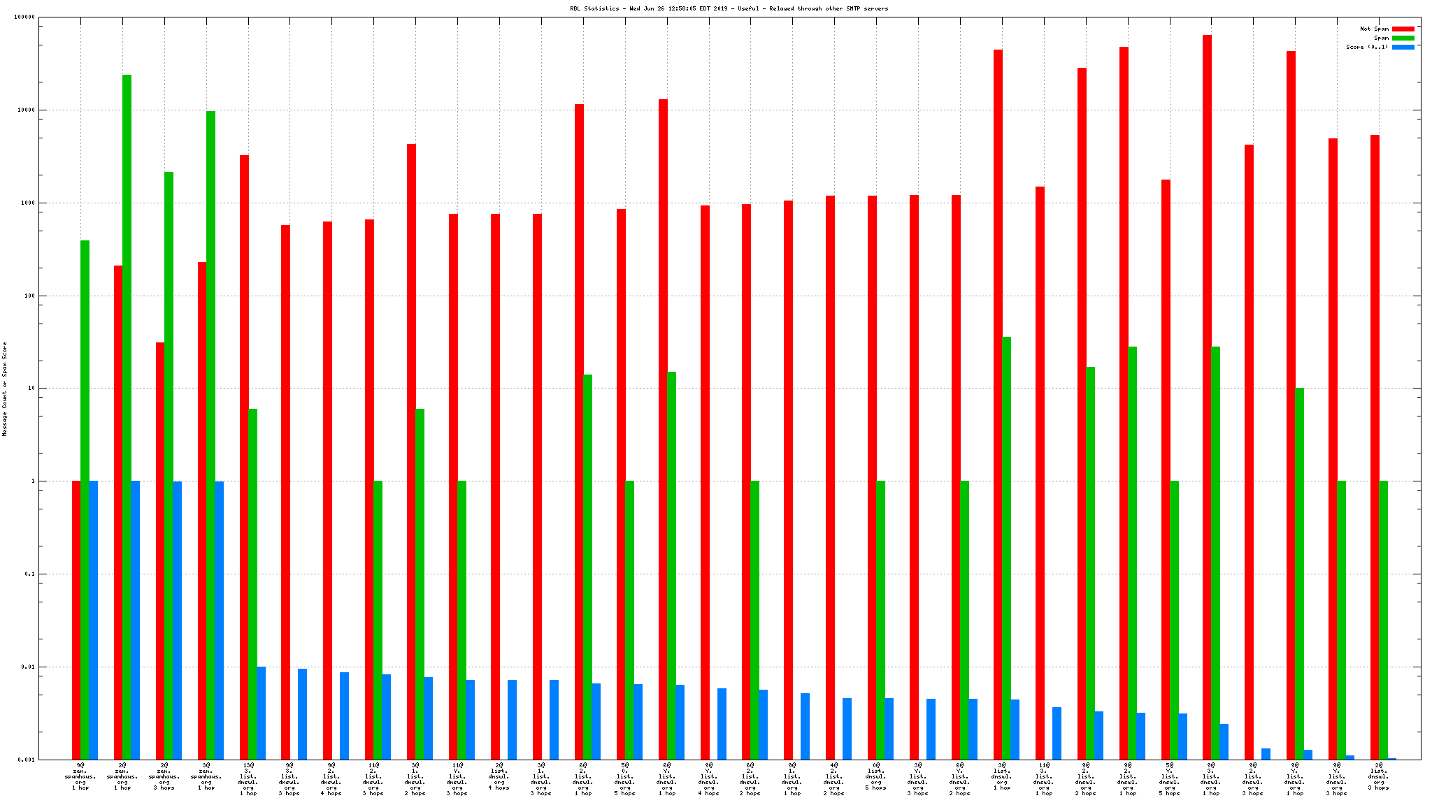Click the 0@ list.dnswl.org 5 hops label
The image size is (1432, 805).
[876, 776]
